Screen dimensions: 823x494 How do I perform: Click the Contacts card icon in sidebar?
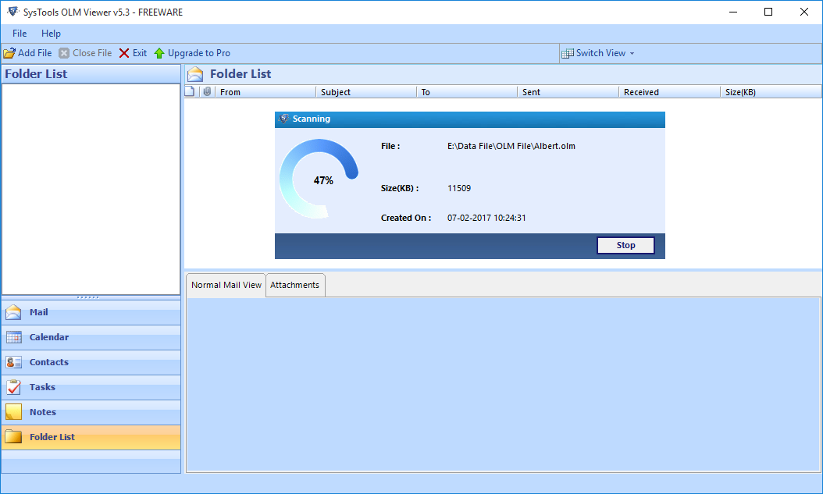click(x=13, y=362)
